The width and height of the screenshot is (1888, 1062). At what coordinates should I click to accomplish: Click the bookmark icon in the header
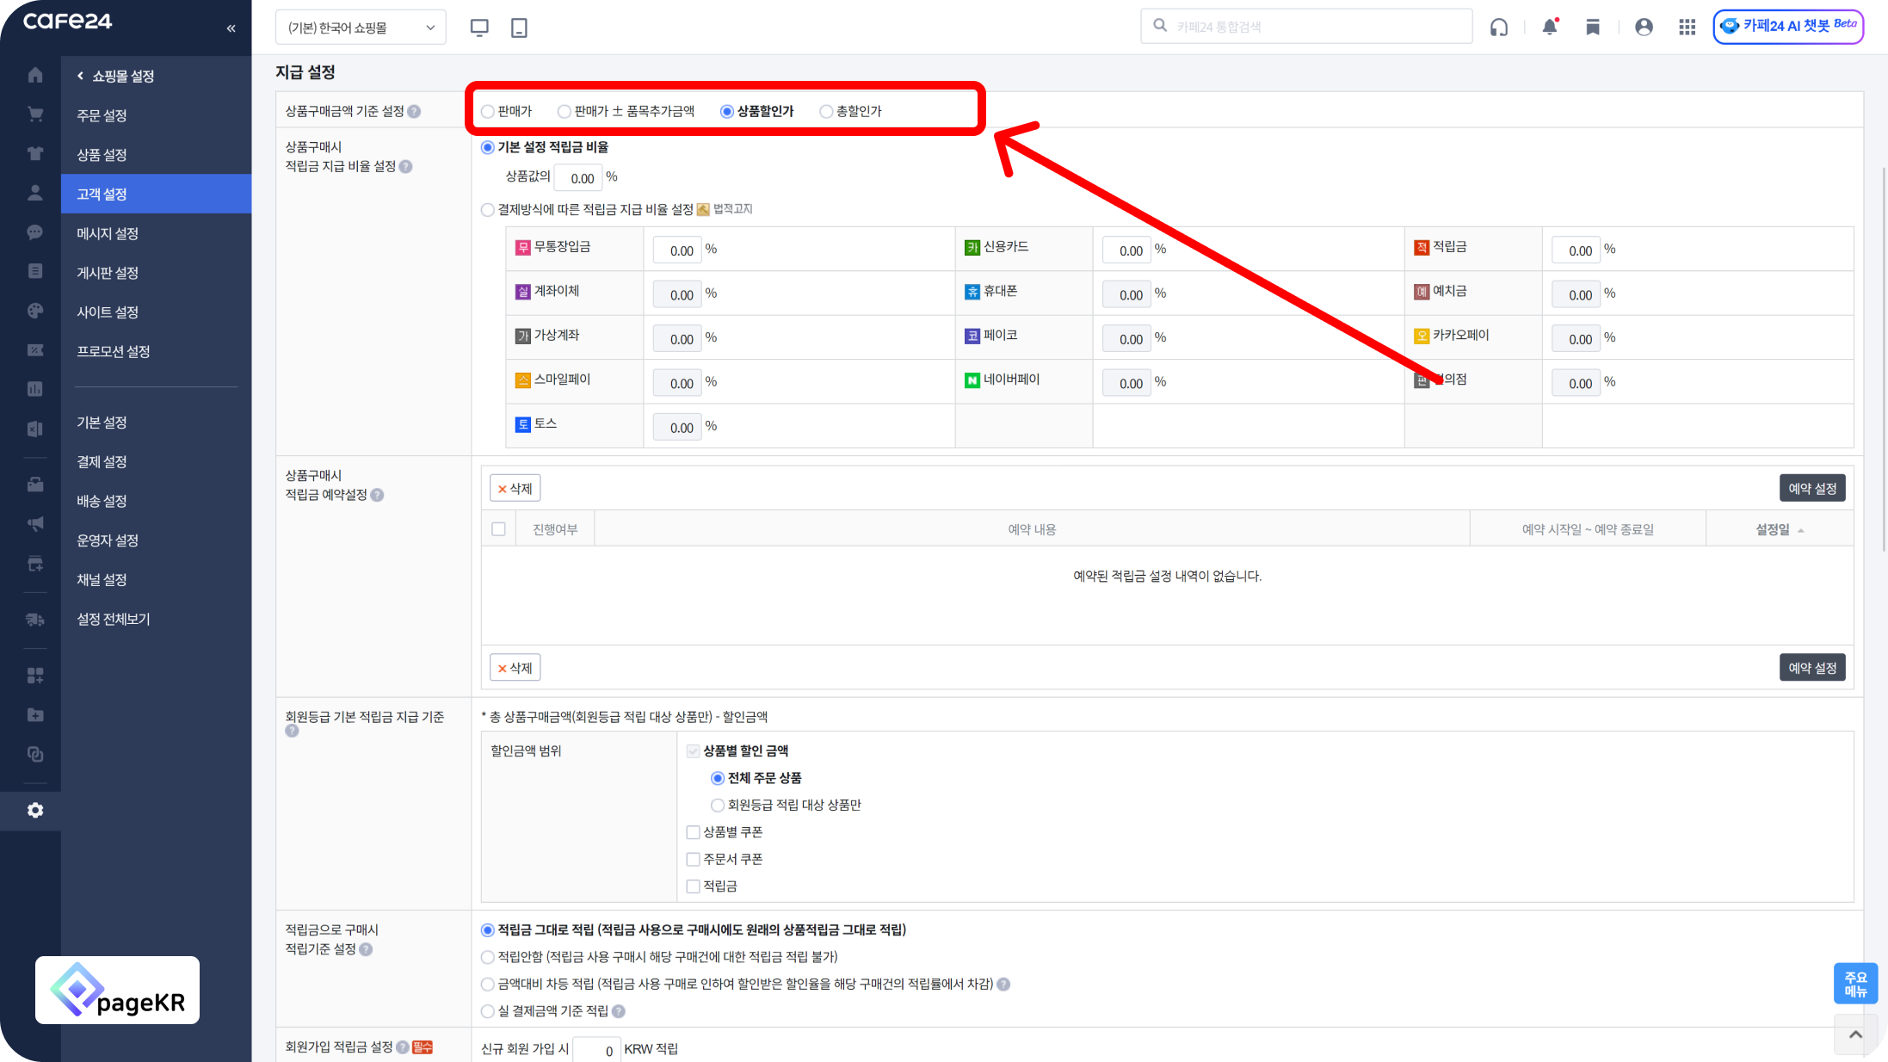point(1593,28)
